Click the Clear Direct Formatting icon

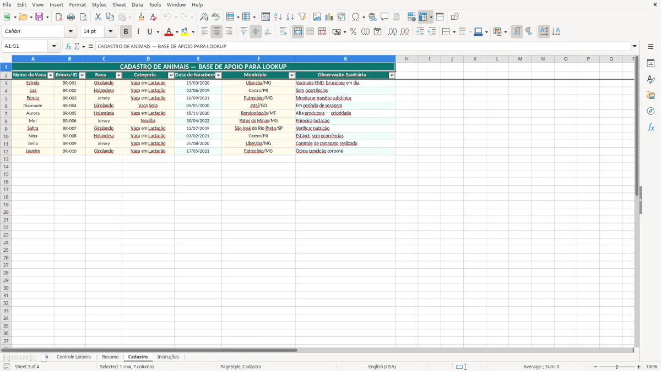[154, 17]
